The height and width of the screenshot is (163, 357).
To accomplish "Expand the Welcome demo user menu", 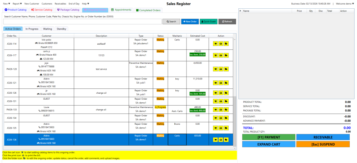I will (342, 3).
